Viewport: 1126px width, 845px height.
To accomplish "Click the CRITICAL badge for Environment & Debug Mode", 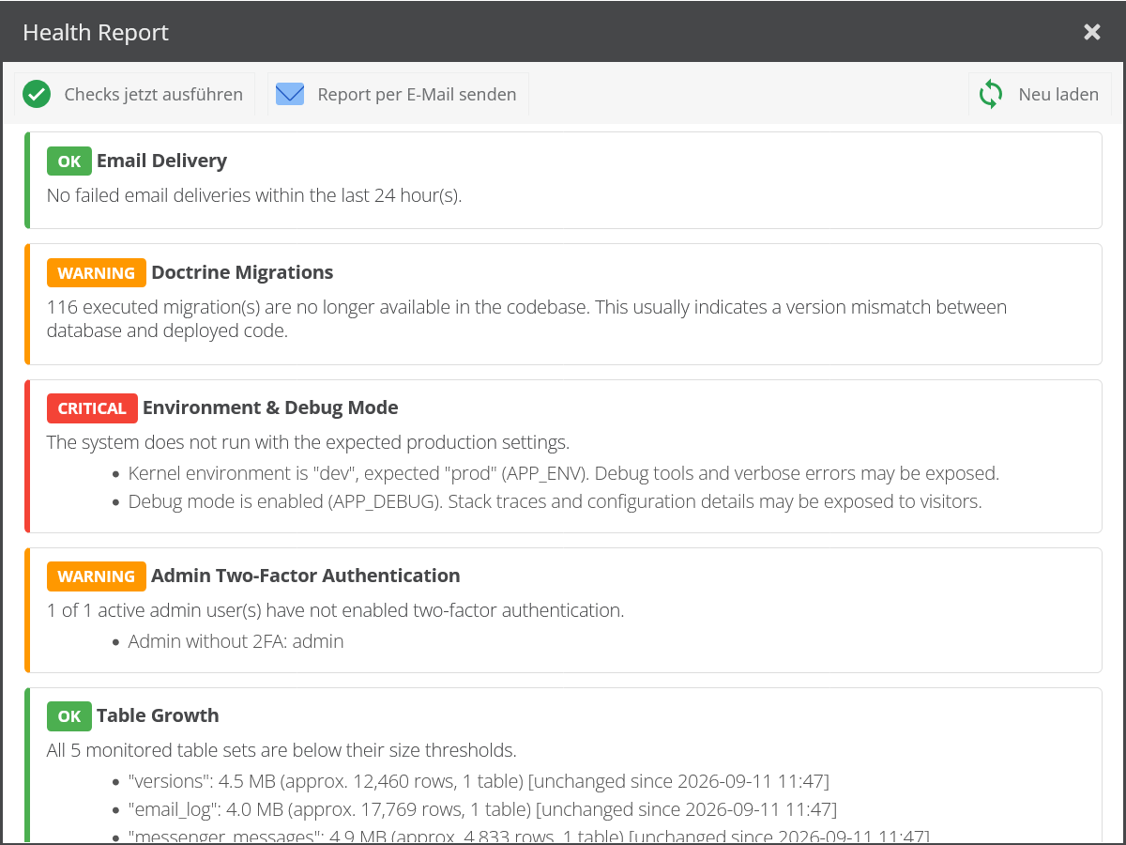I will tap(92, 408).
